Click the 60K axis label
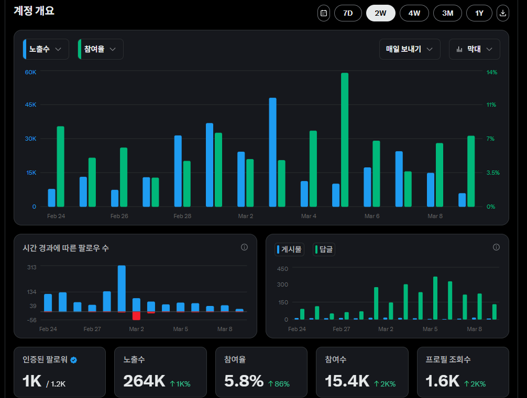The height and width of the screenshot is (398, 527). (30, 72)
